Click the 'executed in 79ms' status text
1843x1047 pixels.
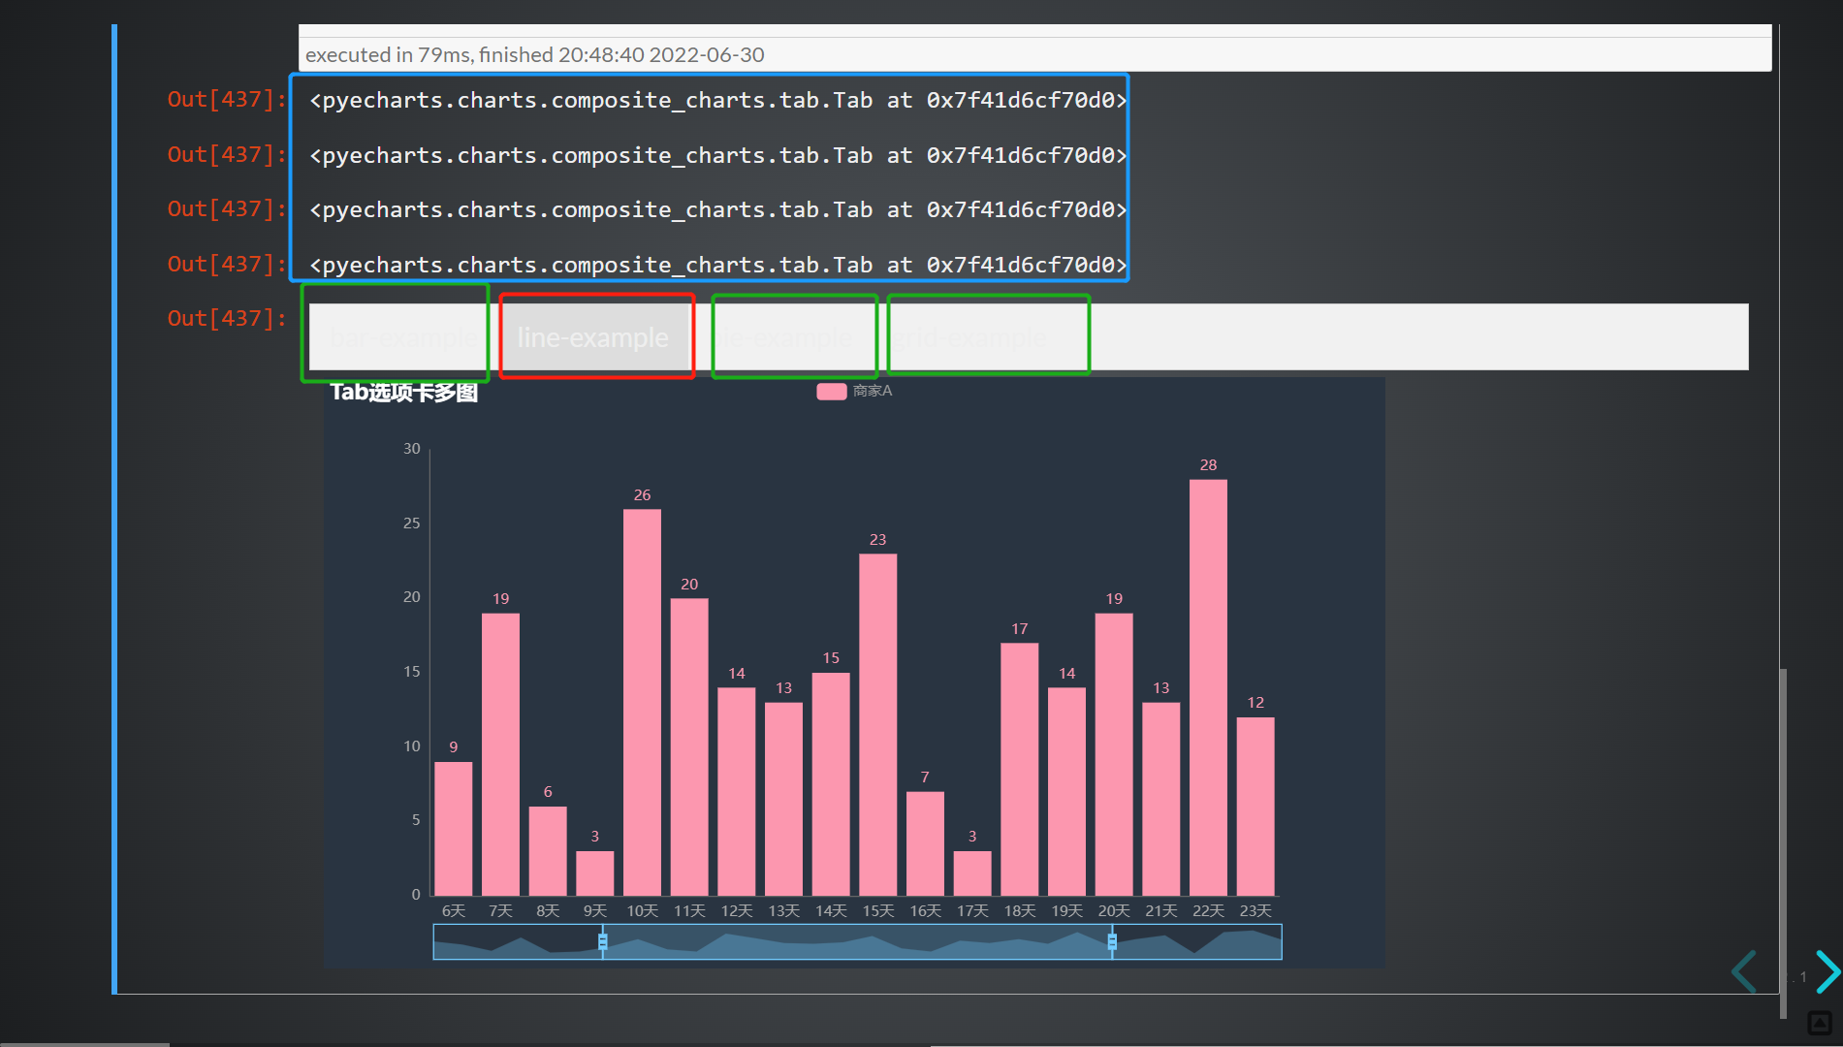point(532,54)
